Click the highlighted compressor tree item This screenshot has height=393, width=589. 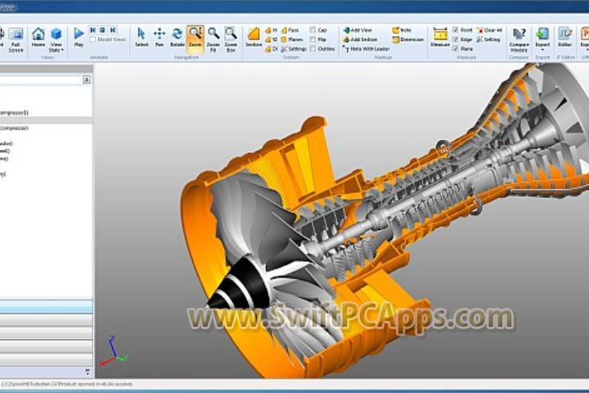point(25,120)
